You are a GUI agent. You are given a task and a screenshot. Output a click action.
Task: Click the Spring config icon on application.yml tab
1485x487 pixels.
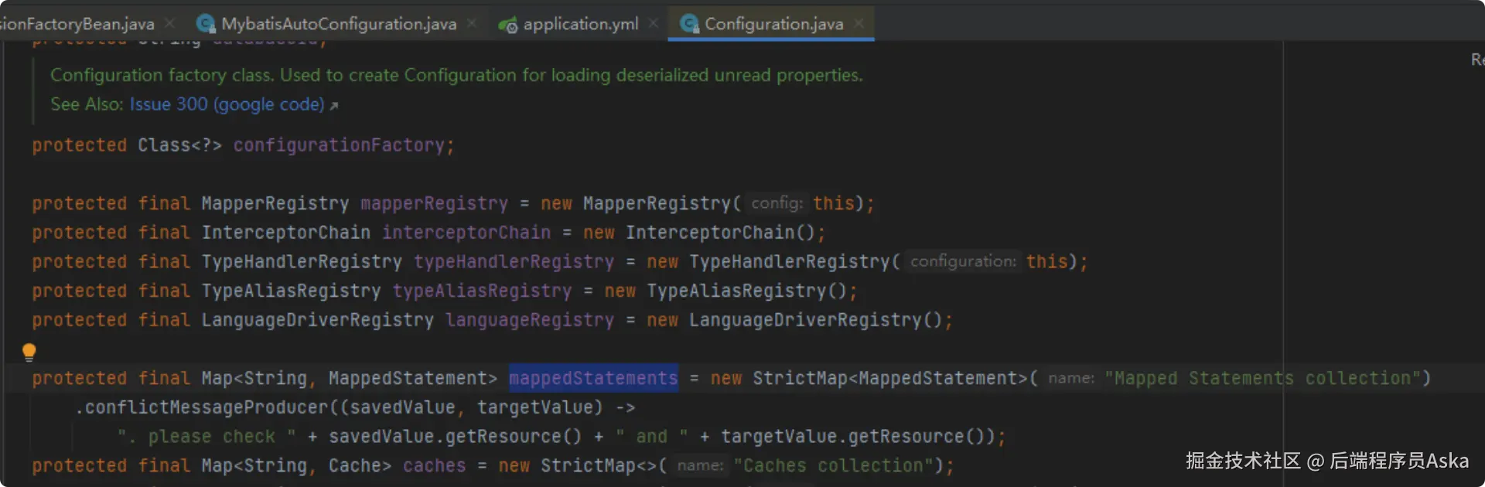[508, 26]
